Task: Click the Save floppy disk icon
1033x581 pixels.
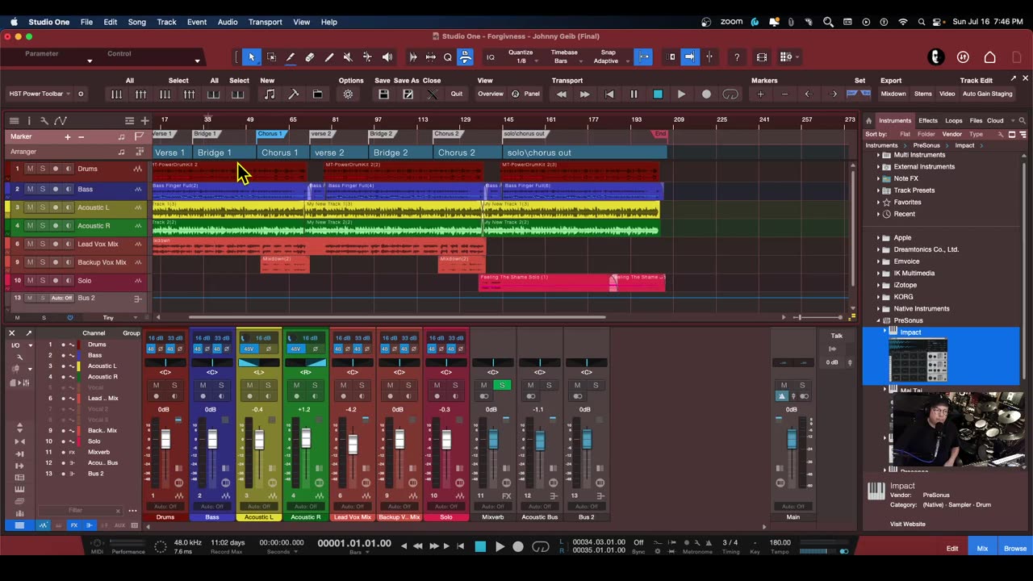Action: pos(384,94)
